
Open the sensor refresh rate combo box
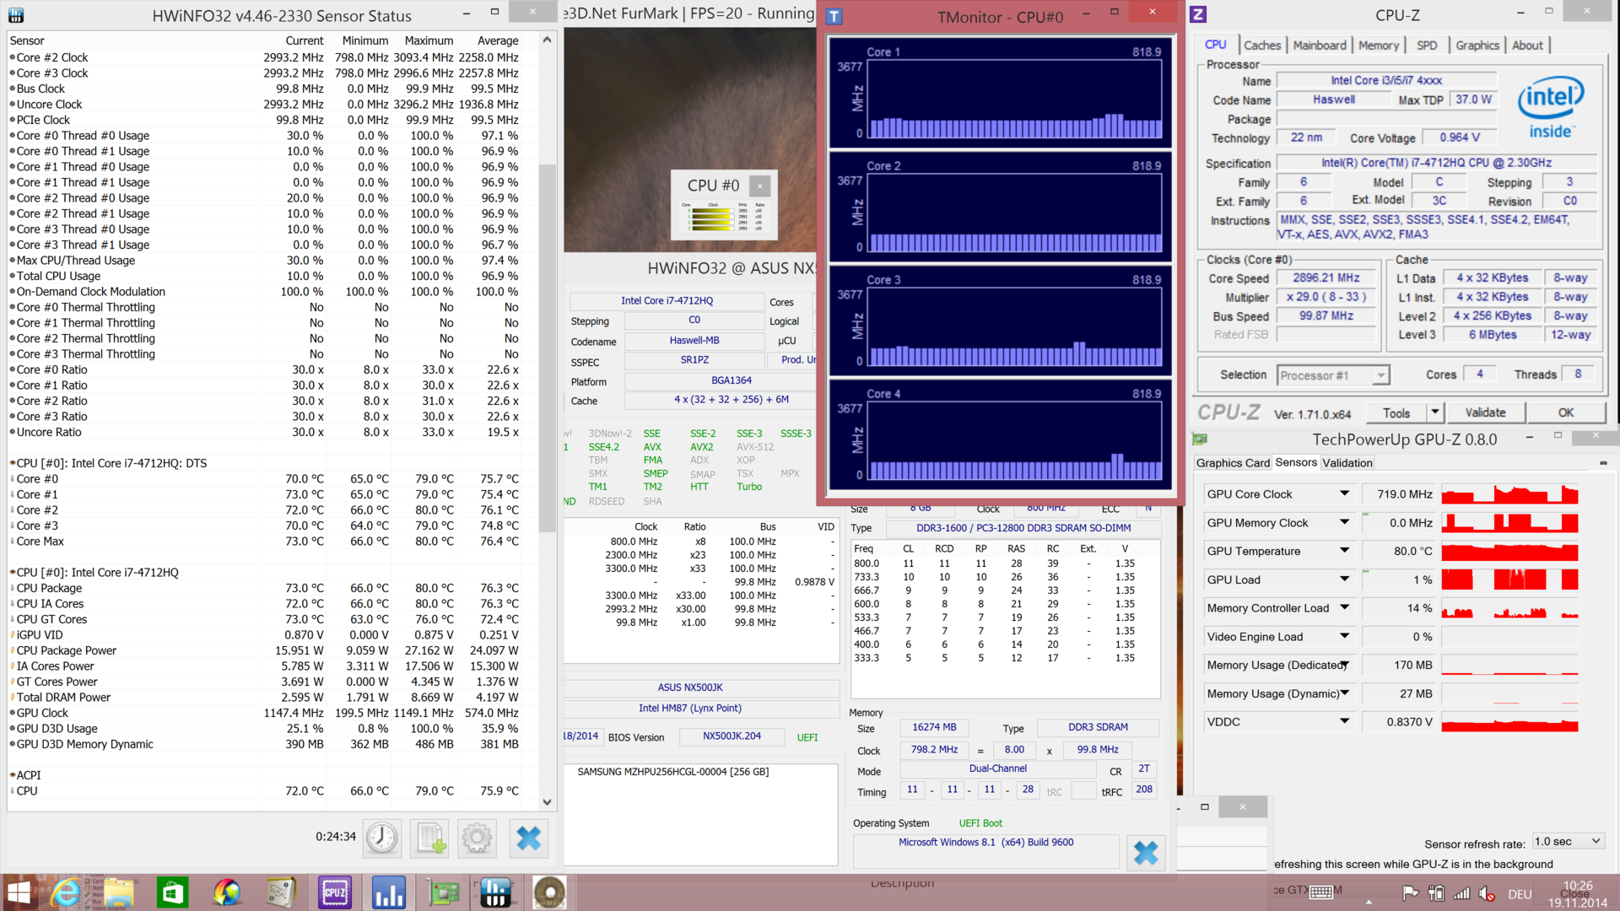coord(1568,842)
